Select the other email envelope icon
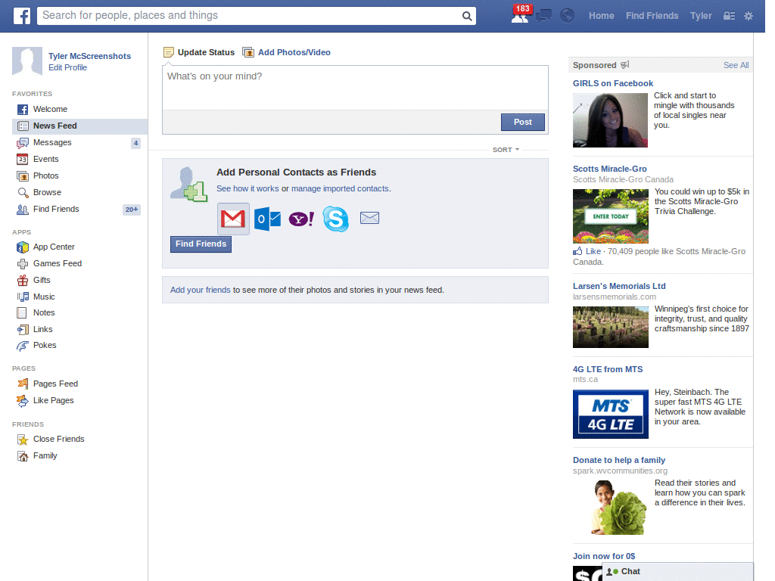This screenshot has height=581, width=775. coord(369,218)
